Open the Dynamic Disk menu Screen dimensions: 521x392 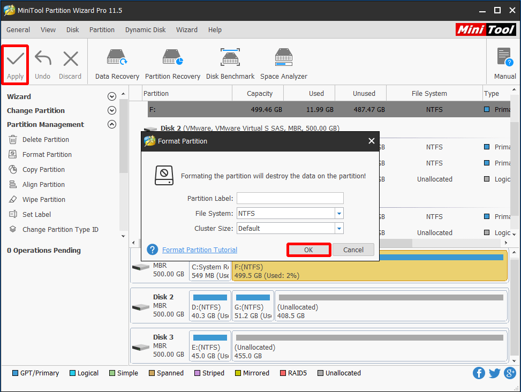pos(145,29)
